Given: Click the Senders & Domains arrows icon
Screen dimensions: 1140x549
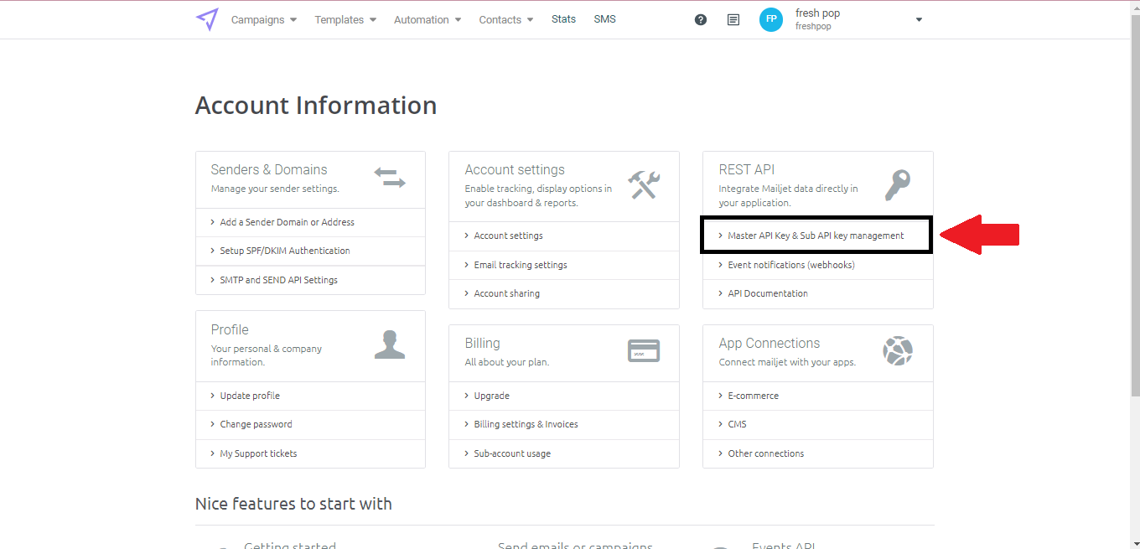Looking at the screenshot, I should pos(390,178).
